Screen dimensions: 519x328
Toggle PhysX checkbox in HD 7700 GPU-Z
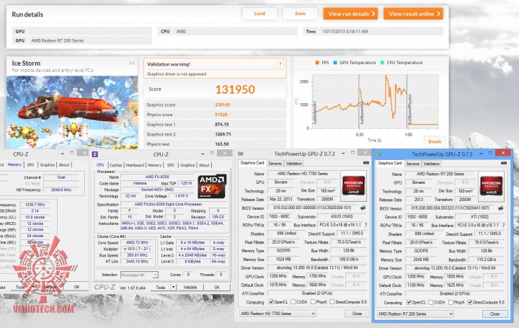(313, 302)
